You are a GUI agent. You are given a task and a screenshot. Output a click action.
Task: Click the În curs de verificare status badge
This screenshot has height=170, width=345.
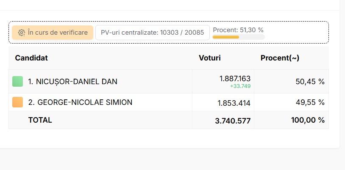click(x=53, y=33)
